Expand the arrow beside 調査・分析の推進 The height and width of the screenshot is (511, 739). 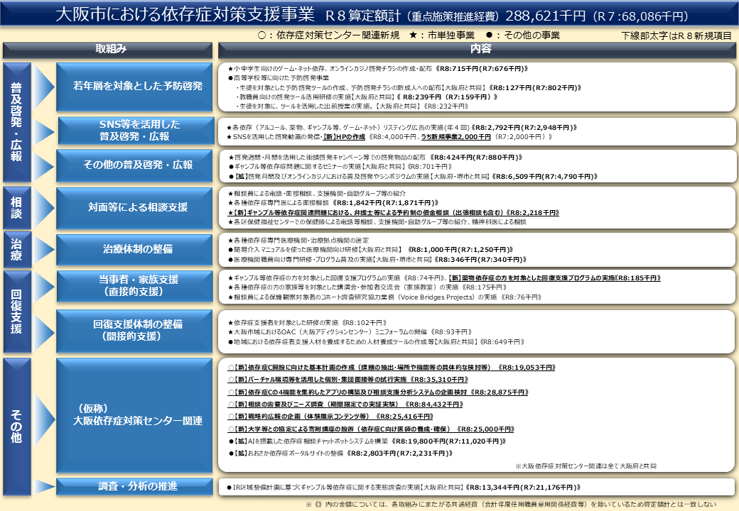point(45,486)
